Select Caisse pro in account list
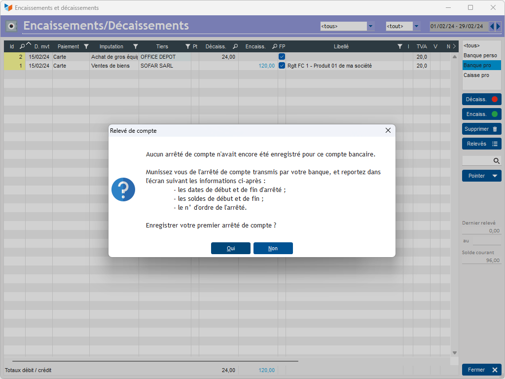The width and height of the screenshot is (505, 379). click(476, 75)
